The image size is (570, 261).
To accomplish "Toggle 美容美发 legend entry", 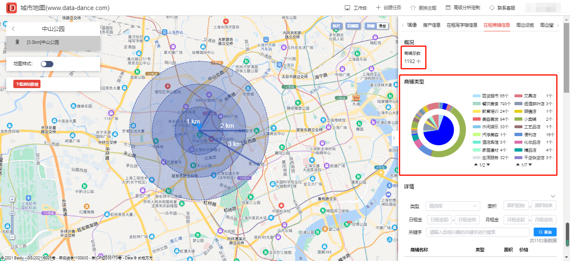I will pos(491,119).
